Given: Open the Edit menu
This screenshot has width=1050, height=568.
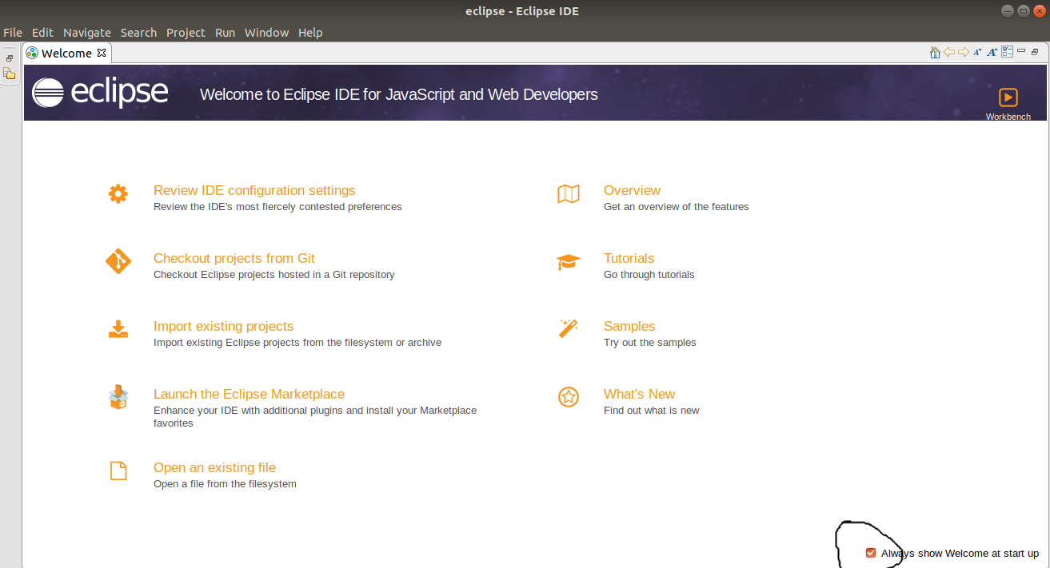Looking at the screenshot, I should [x=42, y=33].
